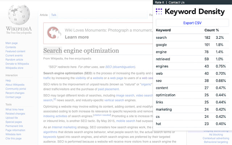Click the Search engine optimization page heading
Viewport: 232px width, 145px height.
pos(81,51)
